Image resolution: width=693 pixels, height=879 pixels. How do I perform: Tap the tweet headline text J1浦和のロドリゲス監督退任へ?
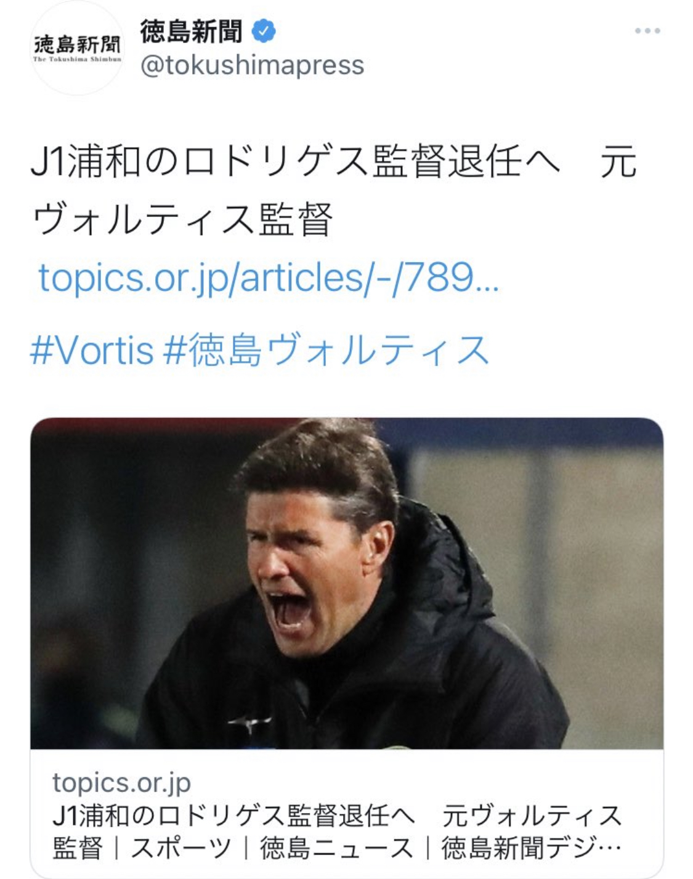[295, 162]
